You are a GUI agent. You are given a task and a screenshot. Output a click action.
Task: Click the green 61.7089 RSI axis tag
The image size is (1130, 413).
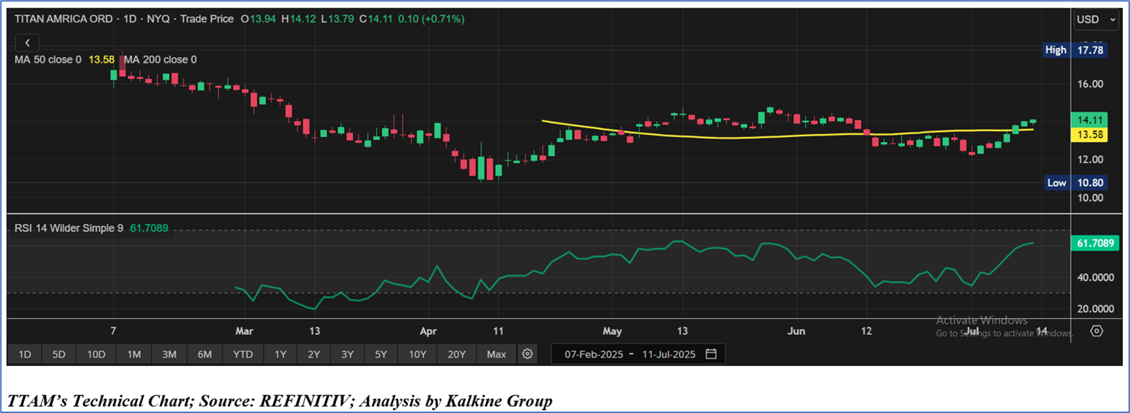pyautogui.click(x=1095, y=243)
